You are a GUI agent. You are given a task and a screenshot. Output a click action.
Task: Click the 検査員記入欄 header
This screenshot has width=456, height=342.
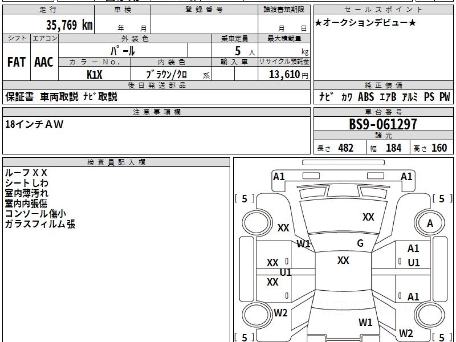tap(116, 162)
